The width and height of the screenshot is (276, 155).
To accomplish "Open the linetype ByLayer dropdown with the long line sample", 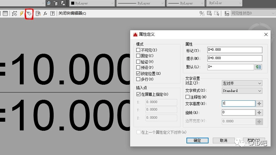I will tap(140, 3).
